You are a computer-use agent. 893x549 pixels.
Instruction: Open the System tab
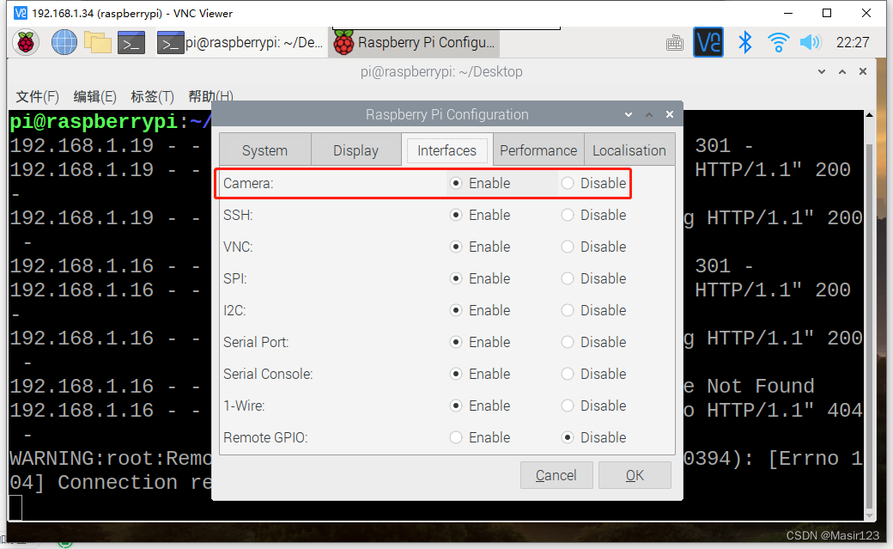[x=264, y=150]
